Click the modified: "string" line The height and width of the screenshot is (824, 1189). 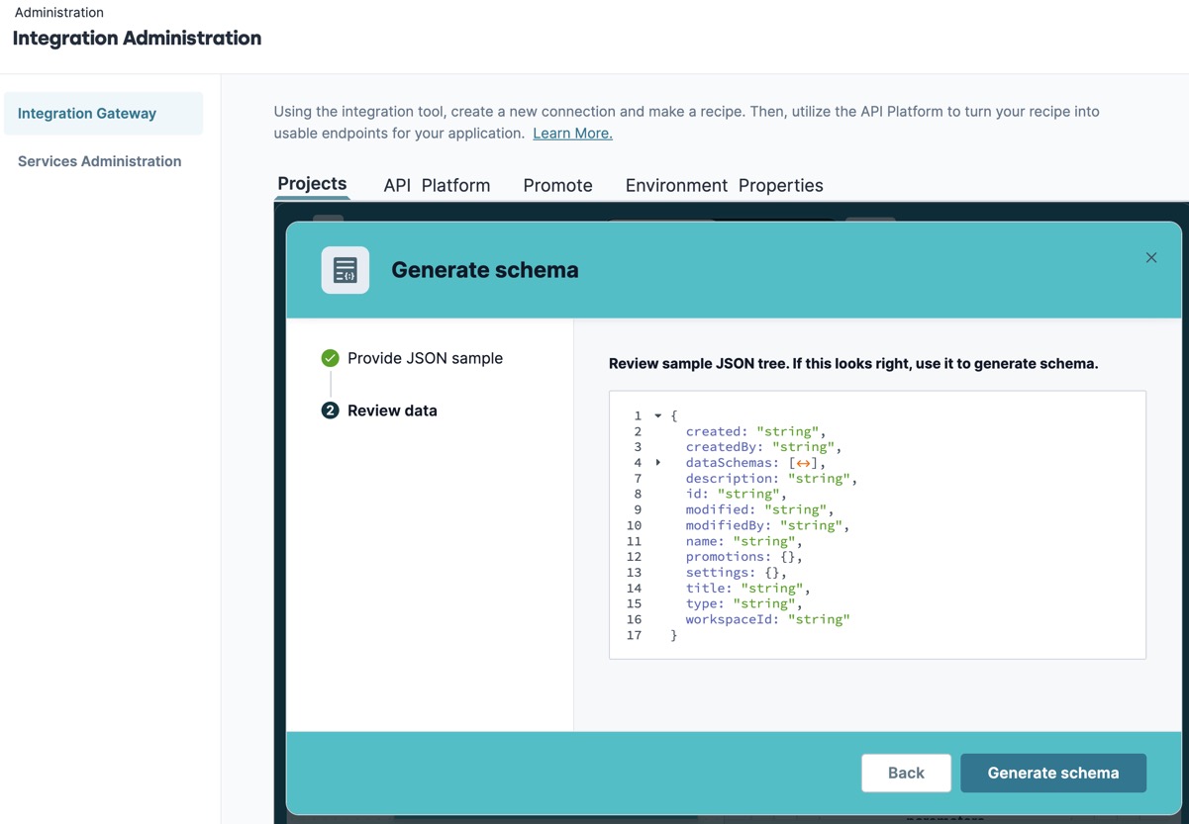(760, 509)
